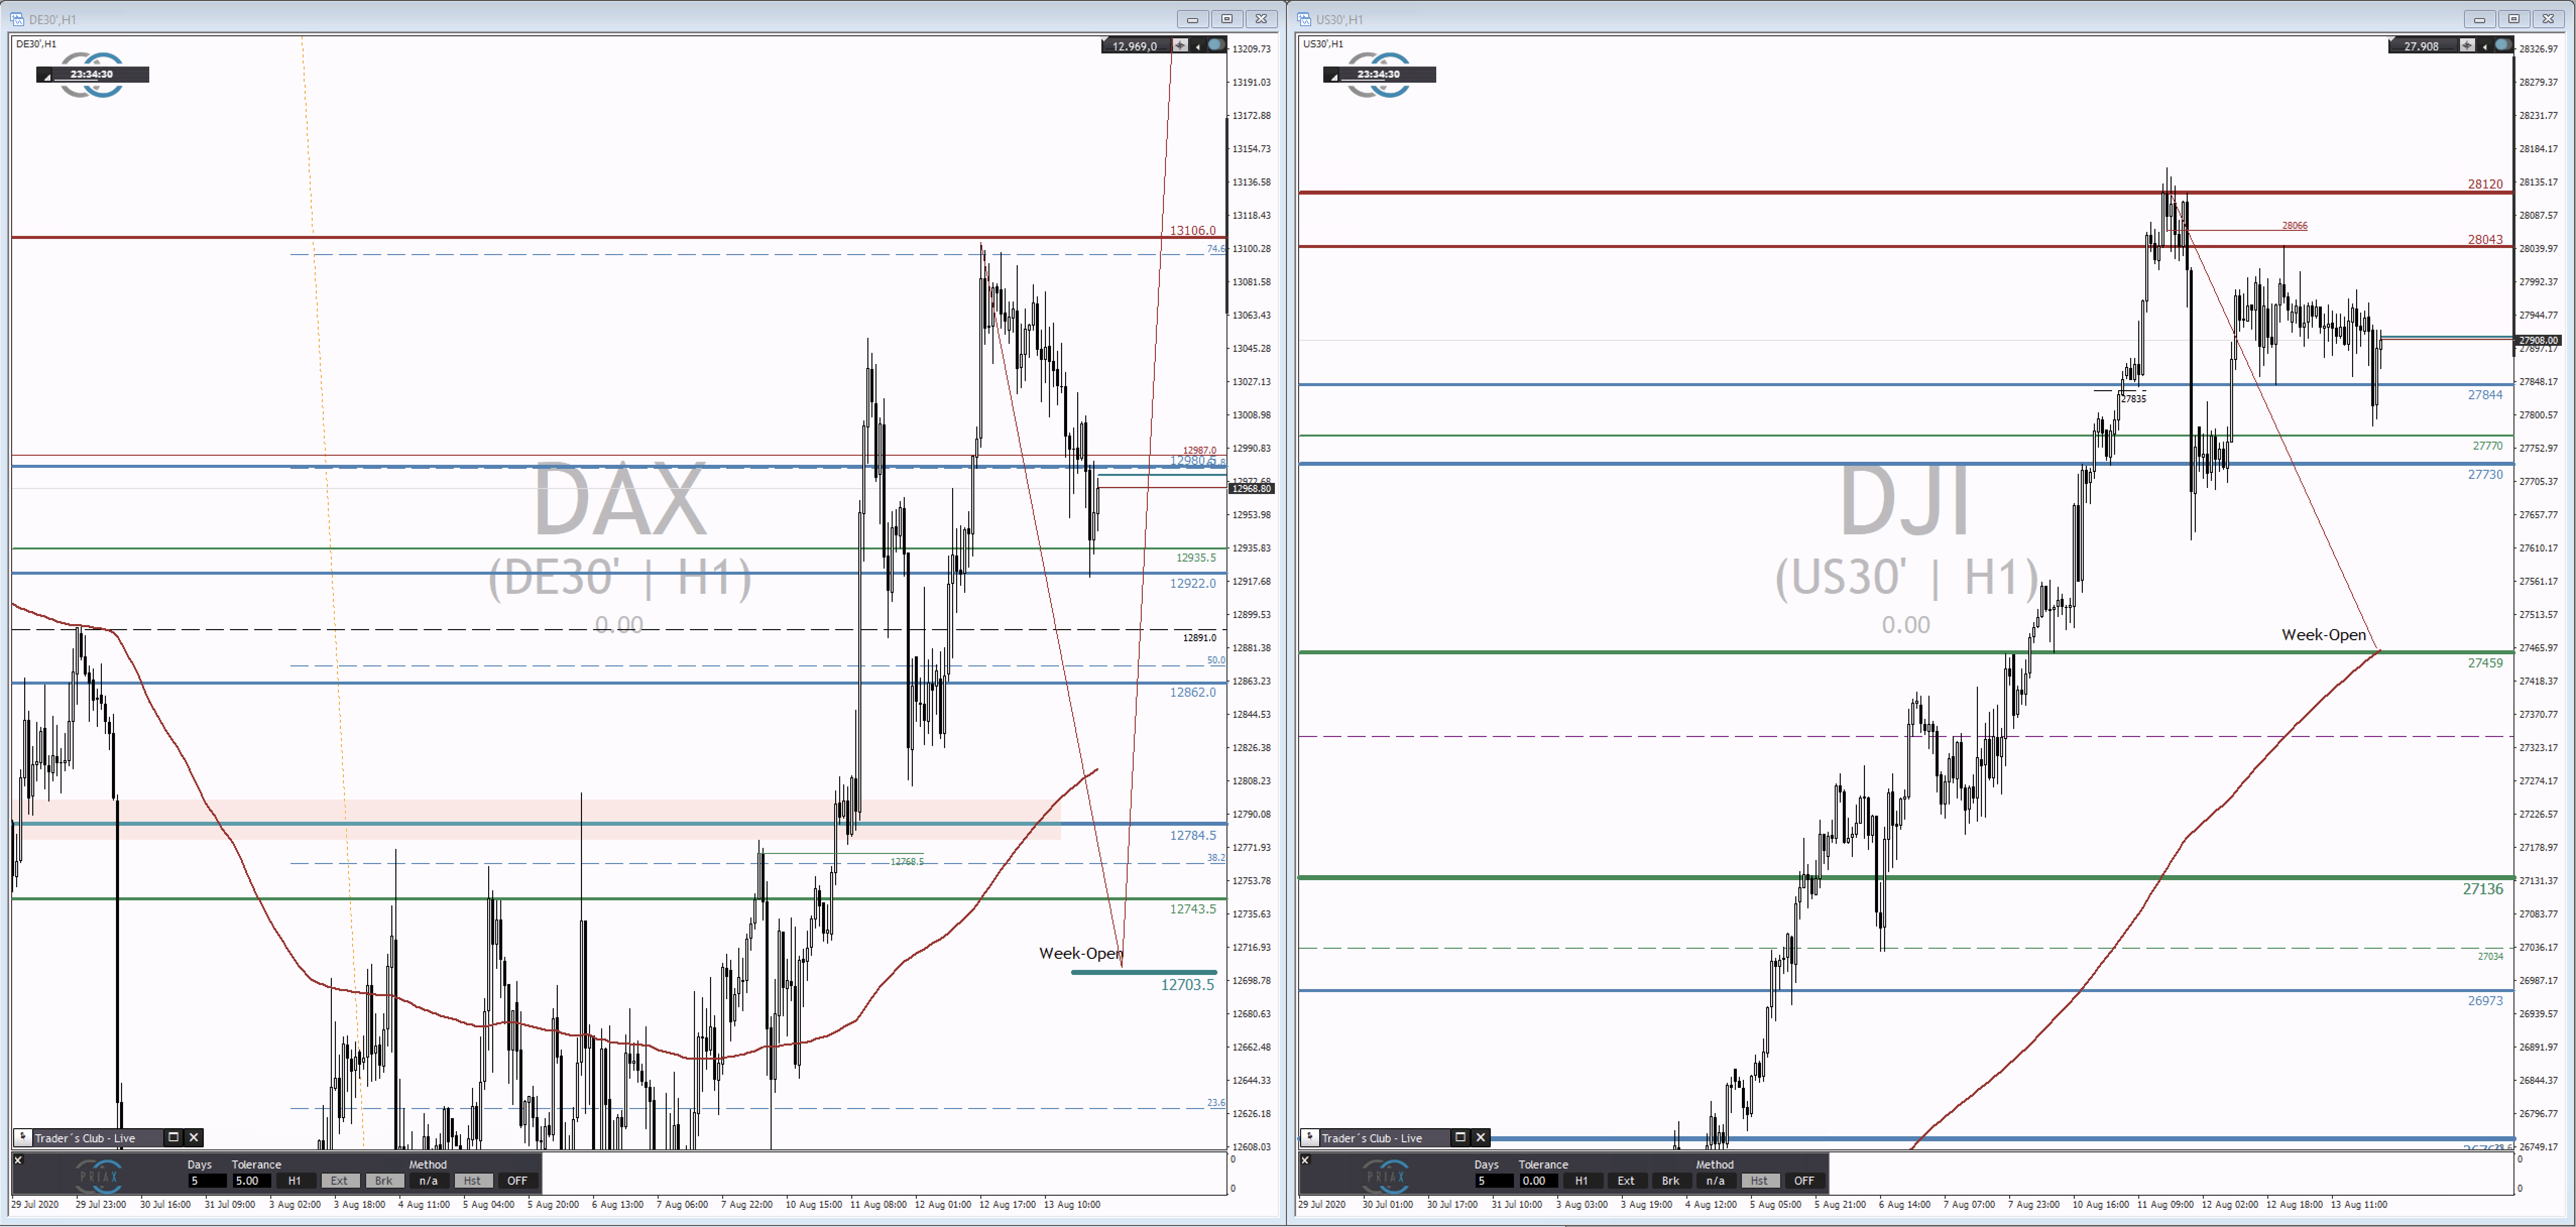2576x1227 pixels.
Task: Click the Tolerance field showing 5.00
Action: tap(251, 1181)
